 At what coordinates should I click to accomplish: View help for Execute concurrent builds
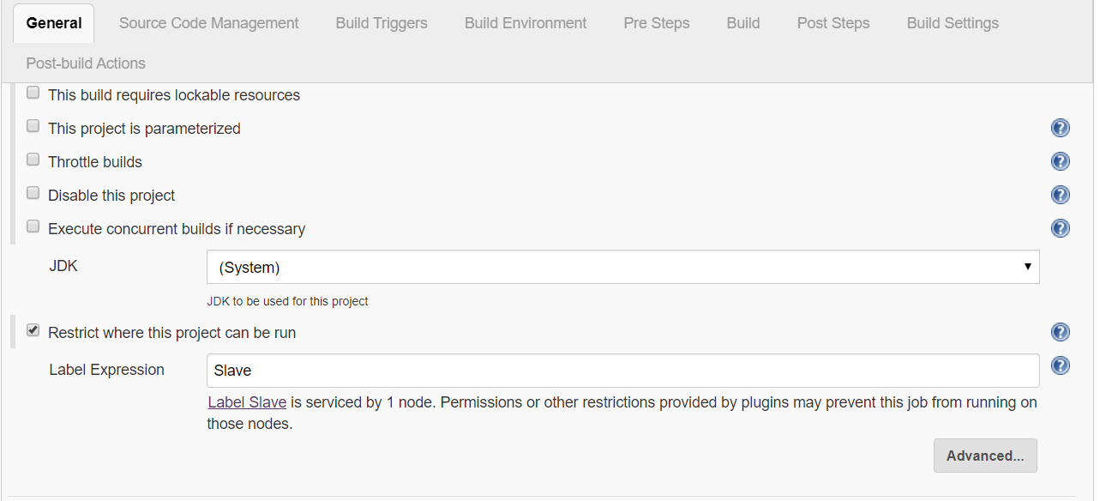tap(1060, 228)
